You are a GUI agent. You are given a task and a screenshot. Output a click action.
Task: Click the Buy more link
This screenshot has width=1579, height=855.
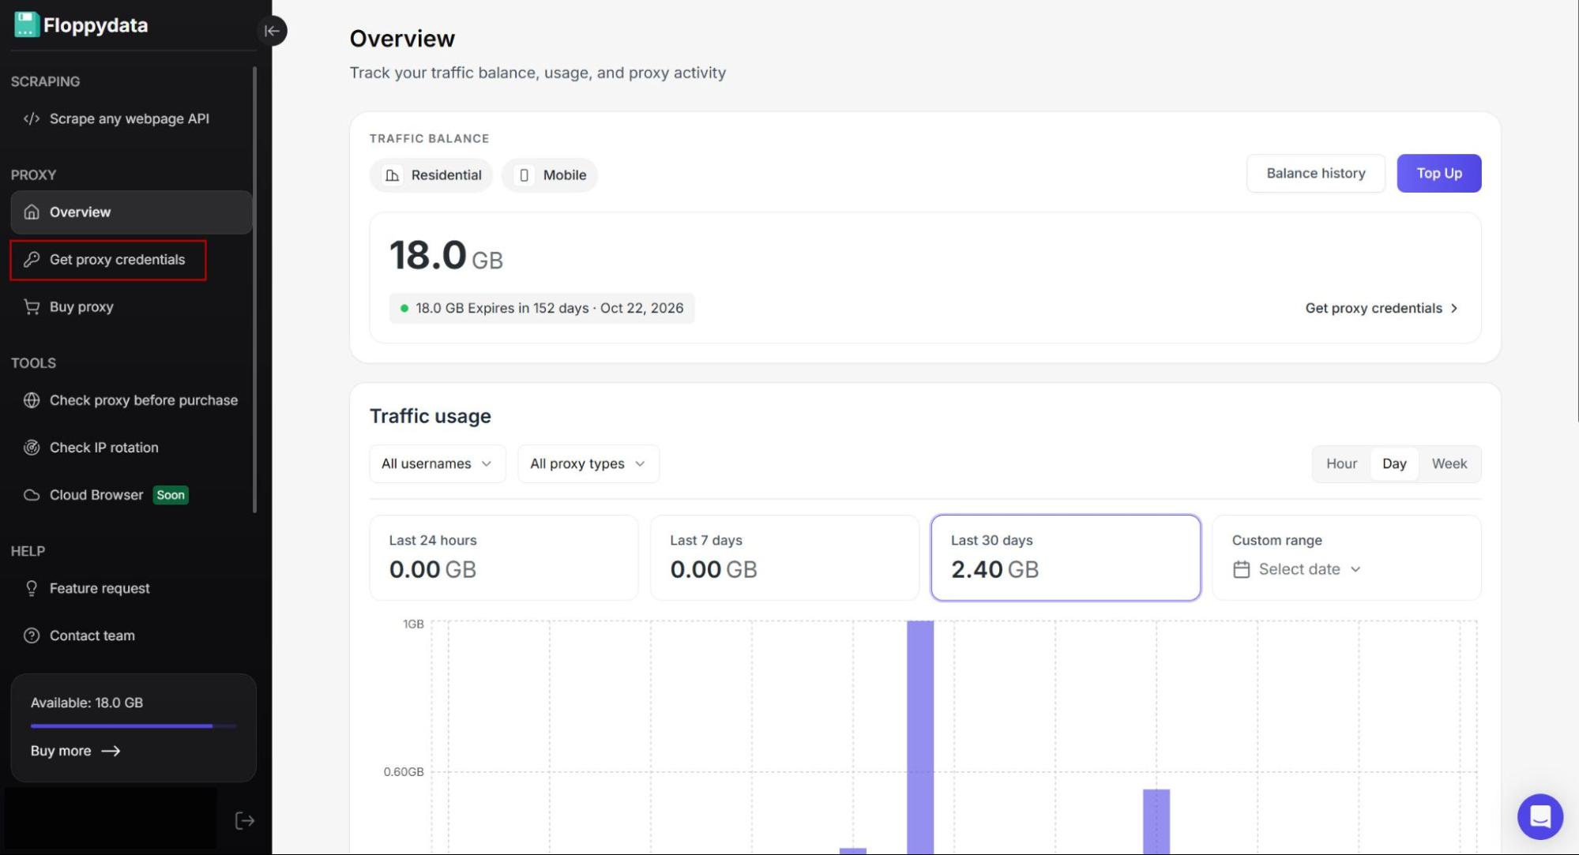(x=75, y=751)
